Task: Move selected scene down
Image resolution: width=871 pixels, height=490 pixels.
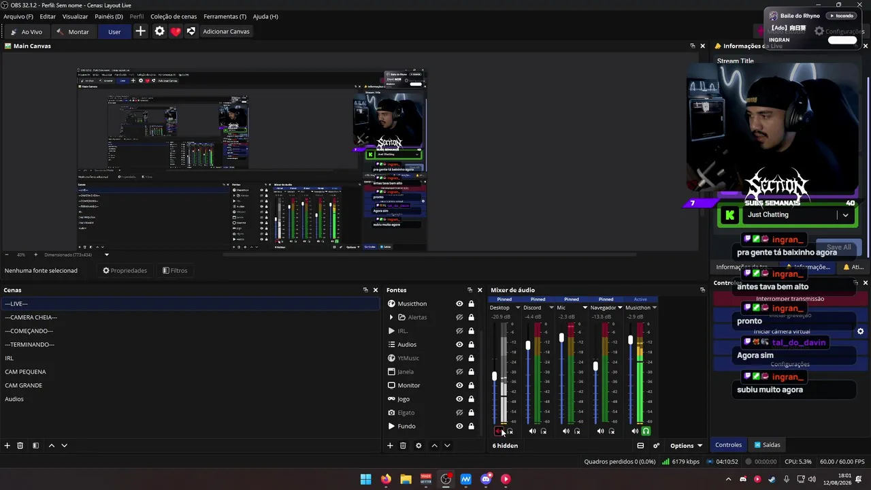Action: coord(64,446)
